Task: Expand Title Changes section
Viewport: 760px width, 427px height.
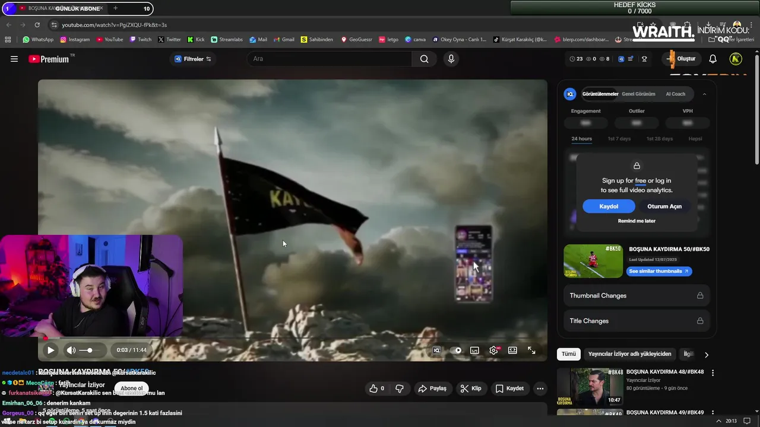Action: tap(636, 321)
